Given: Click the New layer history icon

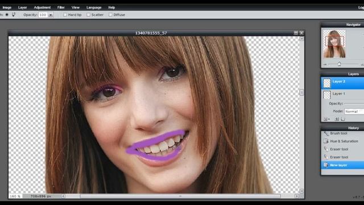Looking at the screenshot, I should pyautogui.click(x=326, y=165).
